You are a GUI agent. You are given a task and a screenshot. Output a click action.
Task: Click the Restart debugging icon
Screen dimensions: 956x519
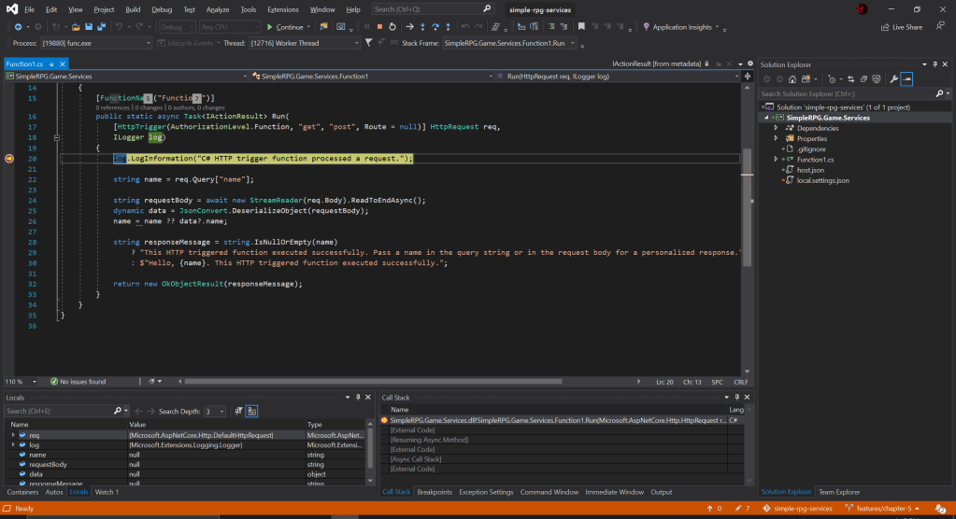393,27
